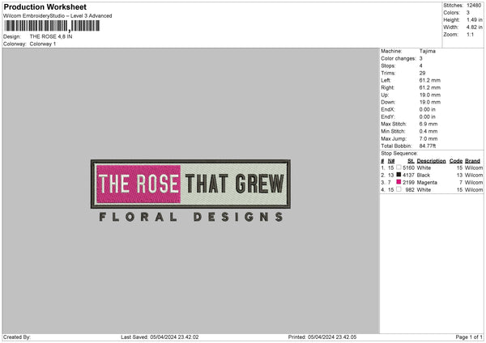Select the white swatch in stop 4

tap(399, 189)
